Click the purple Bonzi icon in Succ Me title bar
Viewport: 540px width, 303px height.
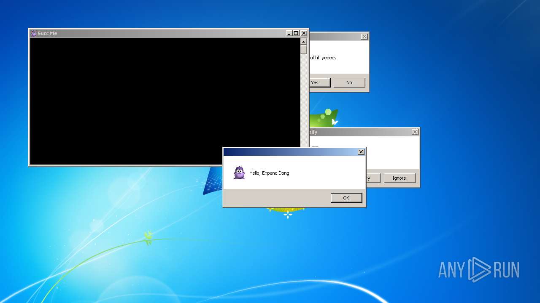(34, 33)
